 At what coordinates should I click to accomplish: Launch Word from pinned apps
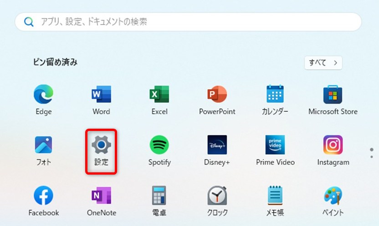pos(101,100)
